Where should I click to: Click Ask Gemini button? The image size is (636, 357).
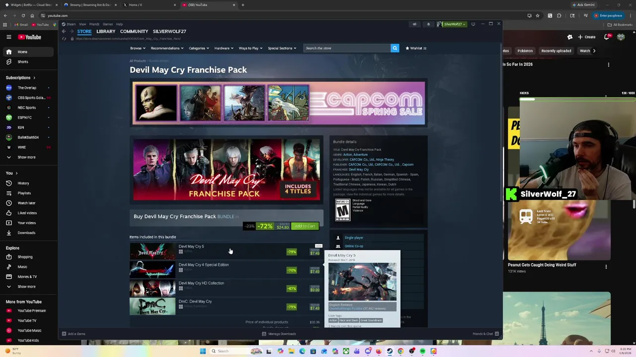click(x=583, y=5)
